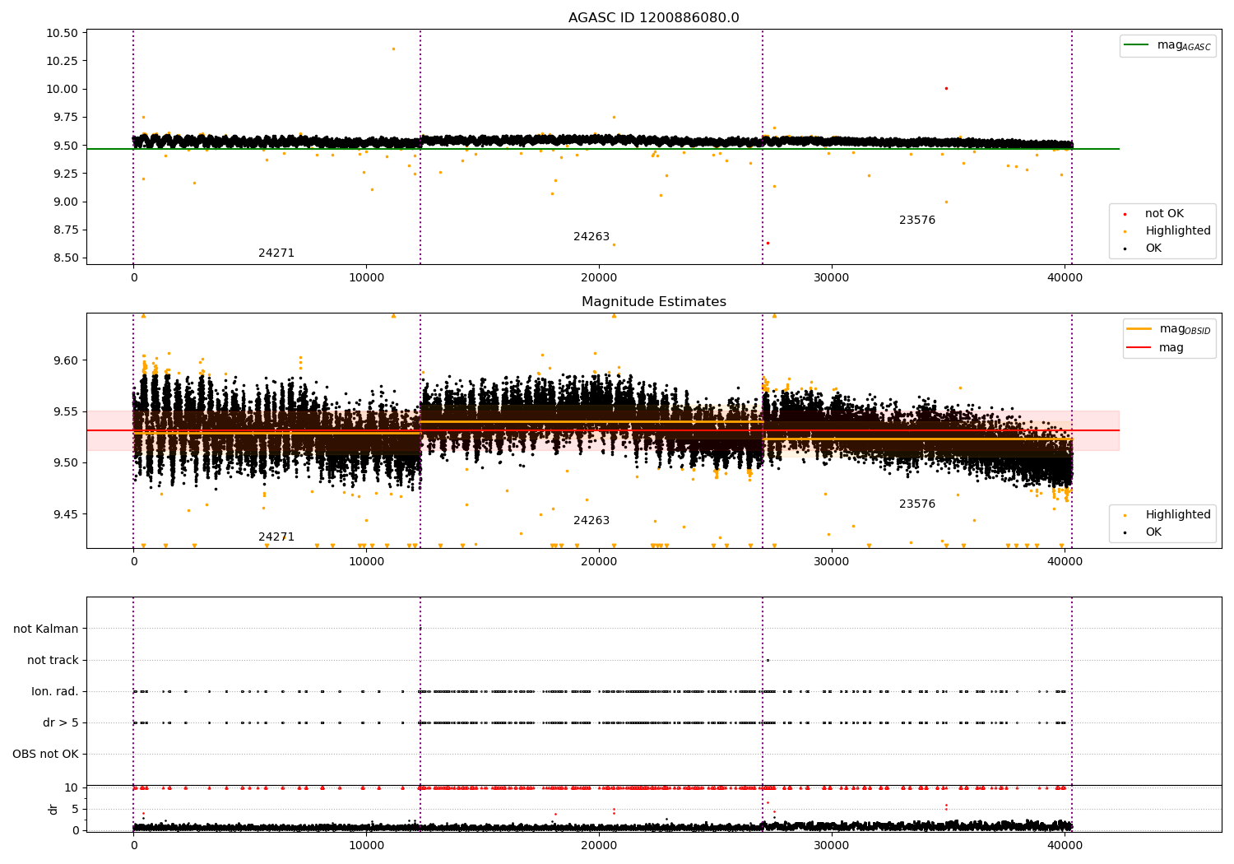Click the red not-OK point near magnitude 8.63
The image size is (1234, 864).
click(768, 243)
